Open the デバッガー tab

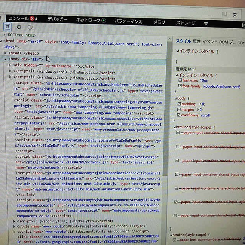click(x=57, y=19)
